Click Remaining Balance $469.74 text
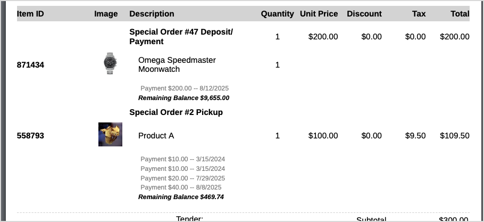Viewport: 484px width, 222px height. [x=181, y=197]
